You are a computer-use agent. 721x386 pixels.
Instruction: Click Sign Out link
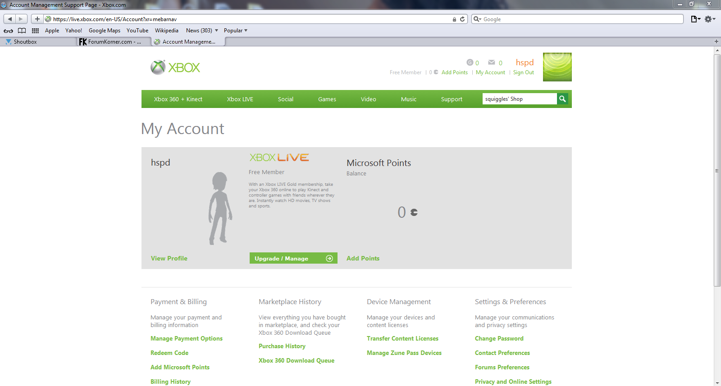523,72
